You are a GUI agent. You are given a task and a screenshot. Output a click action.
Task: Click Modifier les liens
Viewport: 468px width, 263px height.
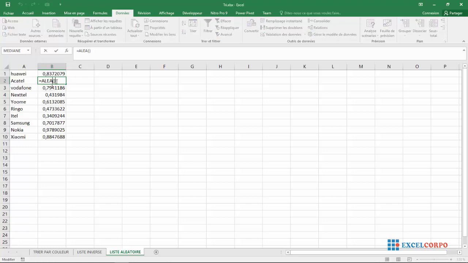(x=160, y=34)
